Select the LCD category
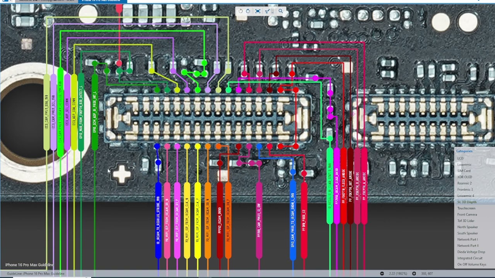The image size is (495, 278). (460, 158)
